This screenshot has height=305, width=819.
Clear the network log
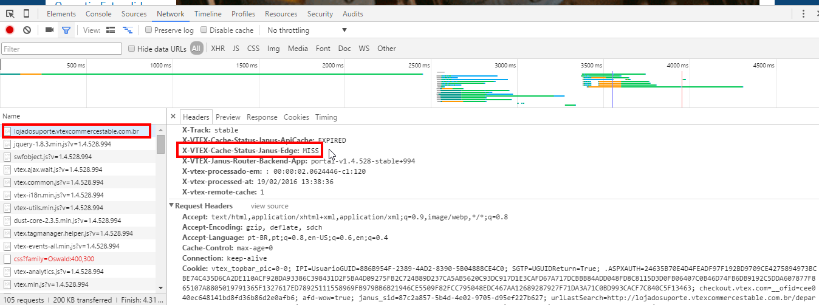click(x=27, y=30)
